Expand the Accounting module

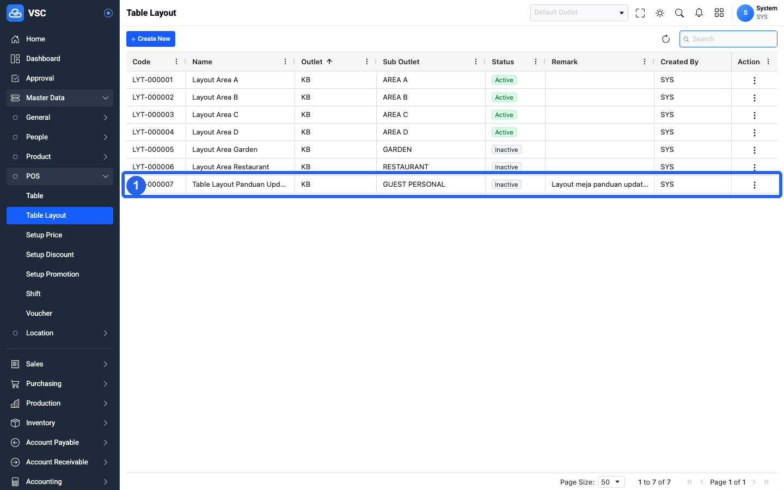[60, 482]
